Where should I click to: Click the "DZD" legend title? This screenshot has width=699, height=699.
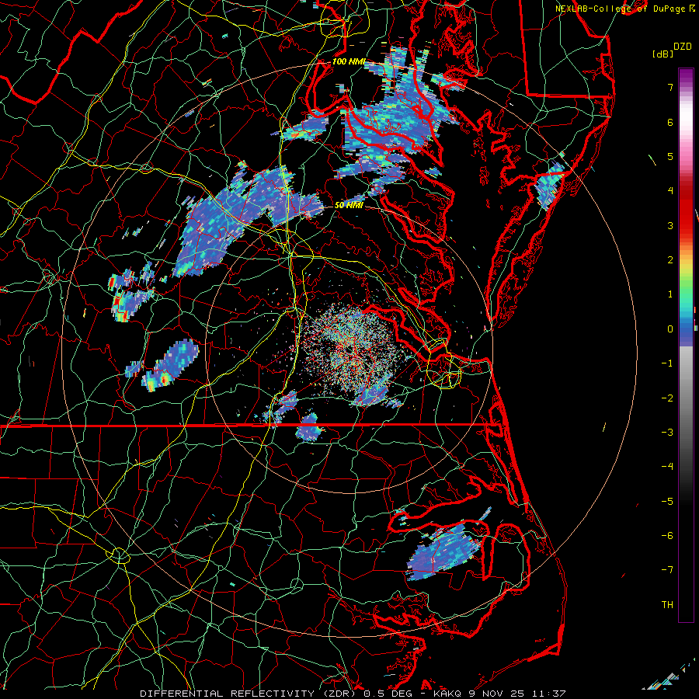683,47
